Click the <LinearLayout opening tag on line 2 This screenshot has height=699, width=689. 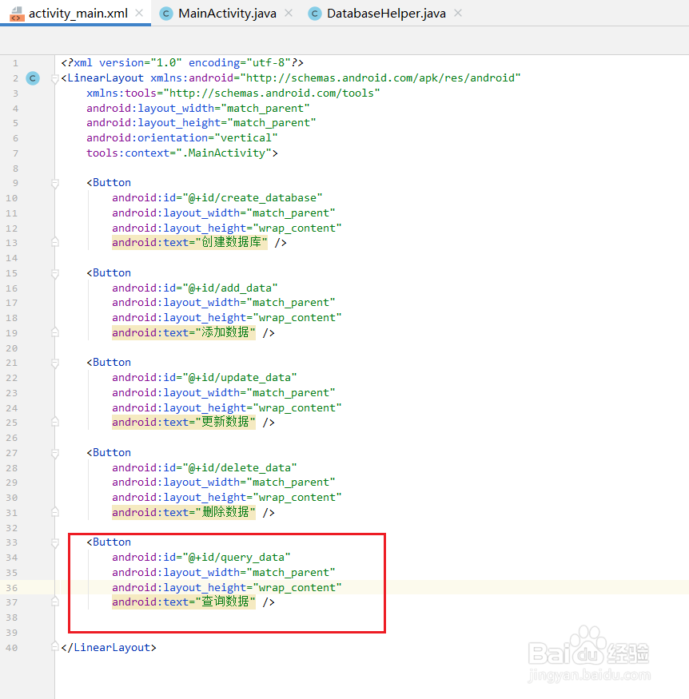point(102,78)
